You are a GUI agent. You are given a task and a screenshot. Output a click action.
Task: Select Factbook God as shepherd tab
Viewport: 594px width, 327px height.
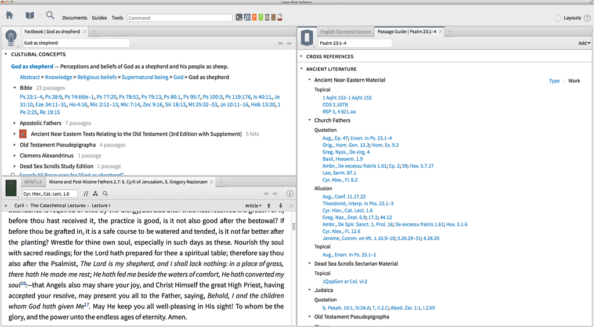tap(52, 32)
